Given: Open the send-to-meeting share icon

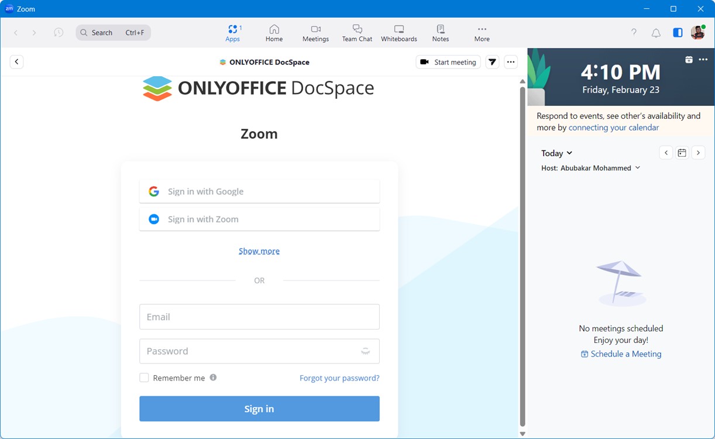Looking at the screenshot, I should 492,61.
